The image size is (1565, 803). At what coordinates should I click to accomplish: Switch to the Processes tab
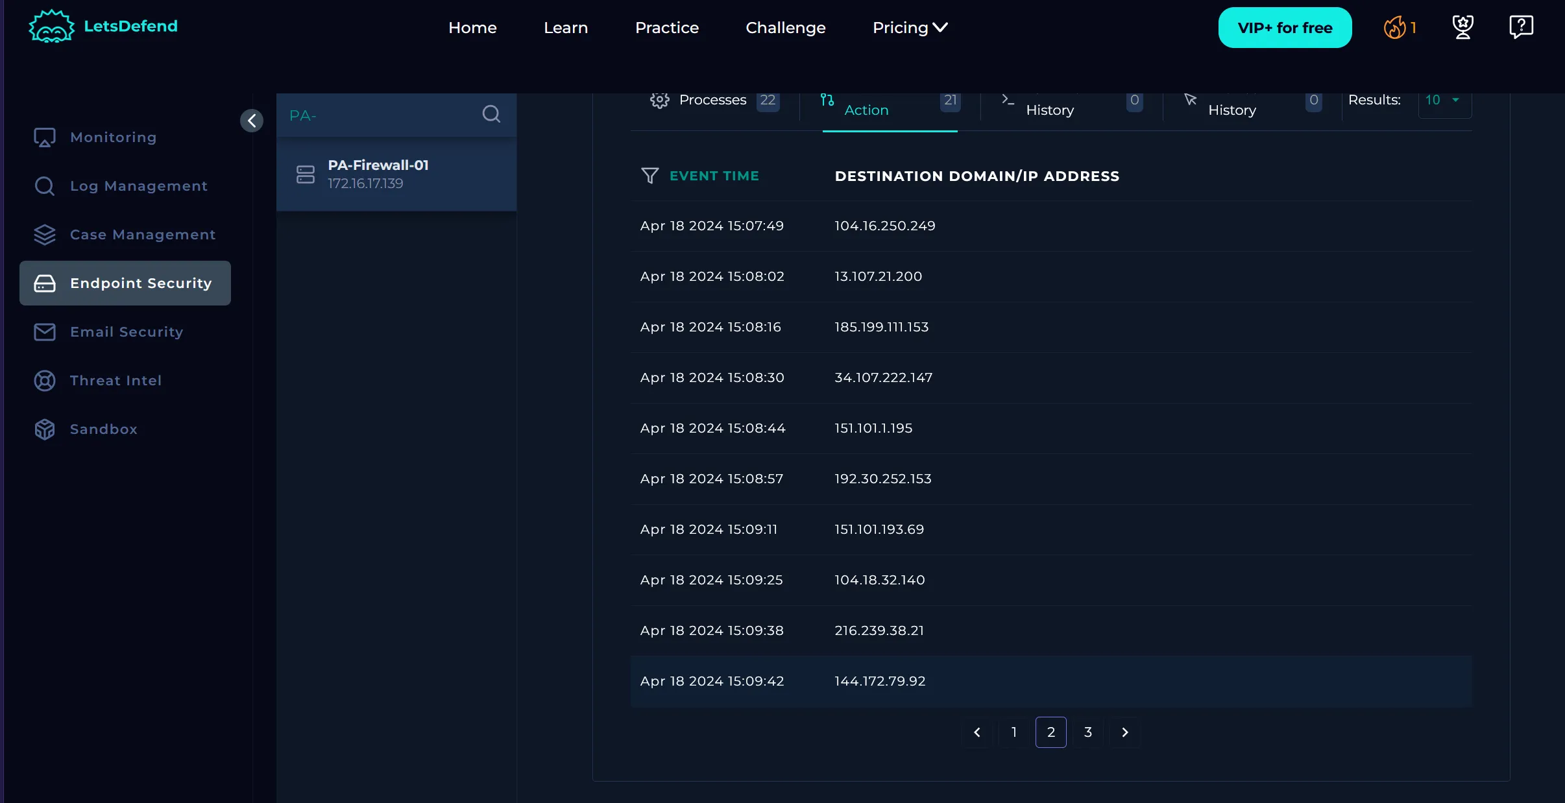pyautogui.click(x=712, y=101)
